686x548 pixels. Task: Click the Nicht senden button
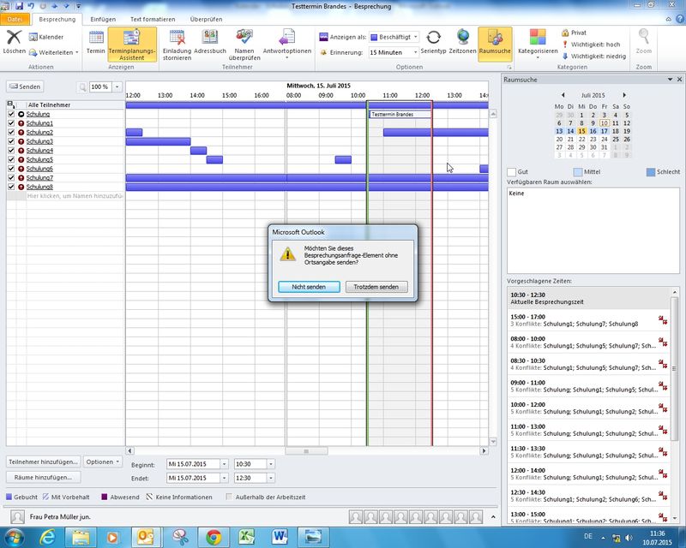click(310, 287)
